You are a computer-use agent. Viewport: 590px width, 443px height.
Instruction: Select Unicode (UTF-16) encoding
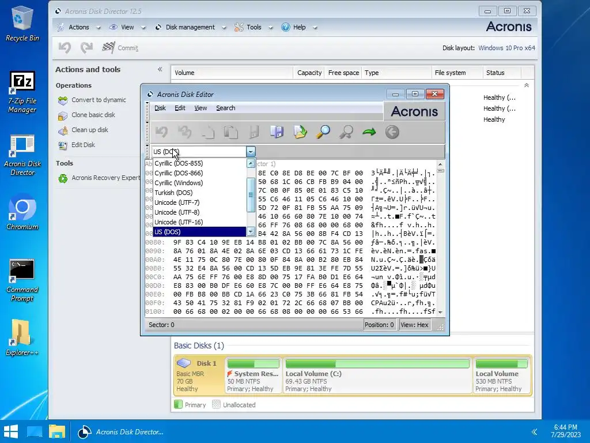[x=199, y=222]
